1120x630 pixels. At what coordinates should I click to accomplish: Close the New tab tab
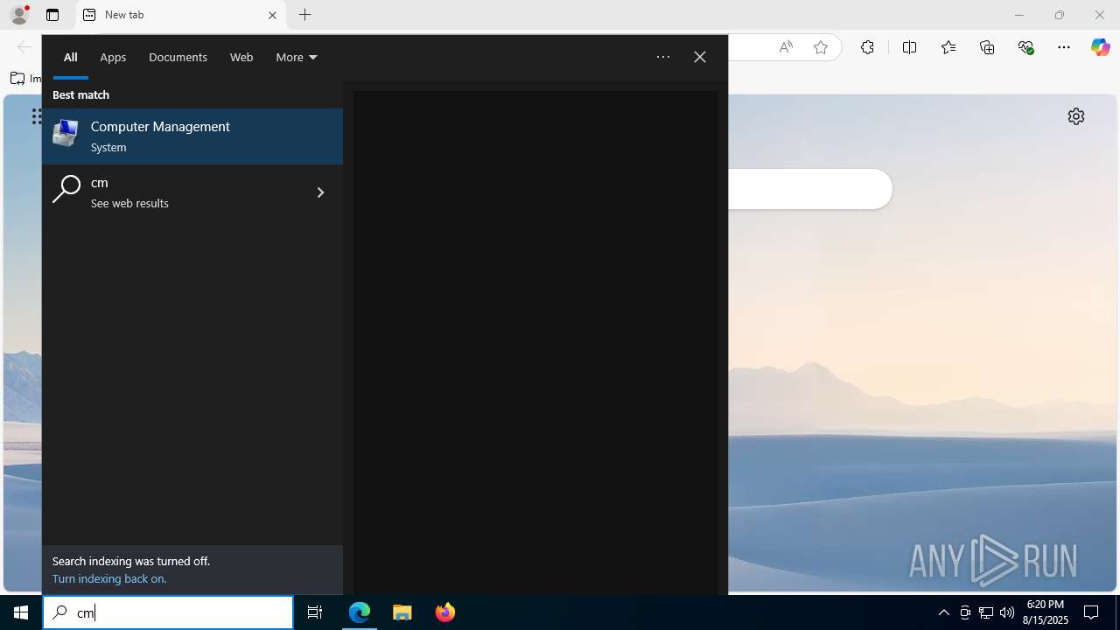272,15
